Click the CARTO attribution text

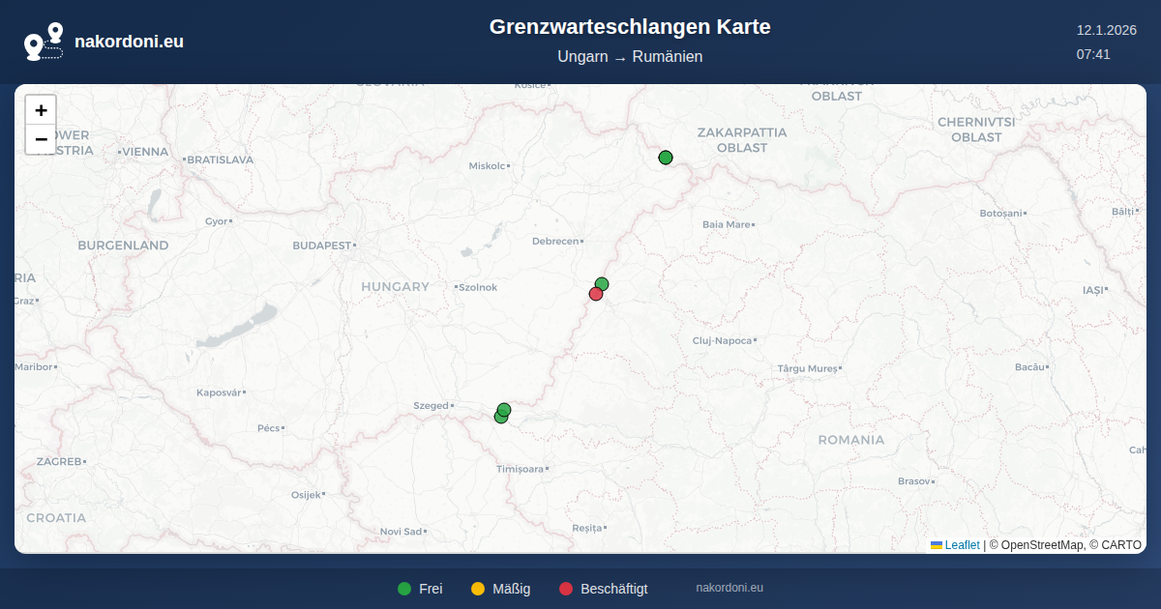pyautogui.click(x=1122, y=545)
